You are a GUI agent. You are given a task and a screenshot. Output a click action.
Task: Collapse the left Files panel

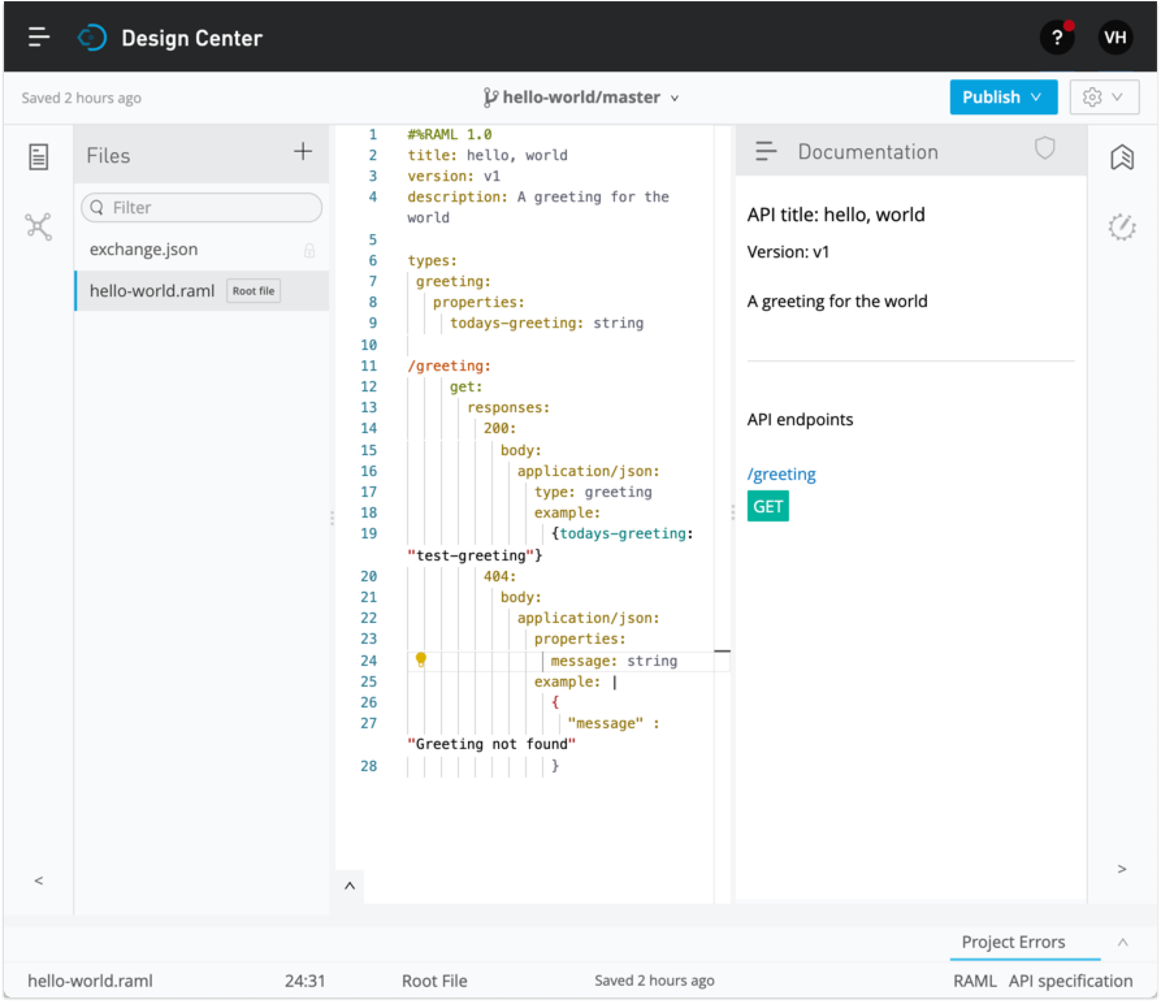pos(39,880)
